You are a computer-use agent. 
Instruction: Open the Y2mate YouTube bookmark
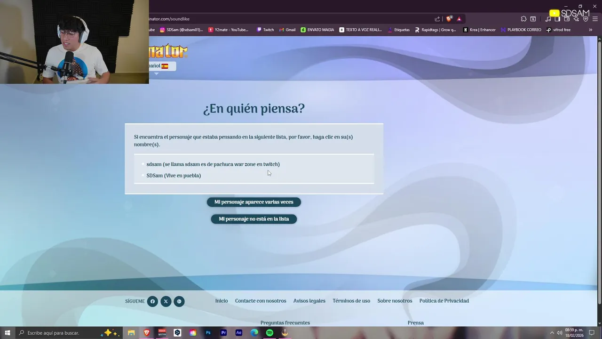point(228,30)
